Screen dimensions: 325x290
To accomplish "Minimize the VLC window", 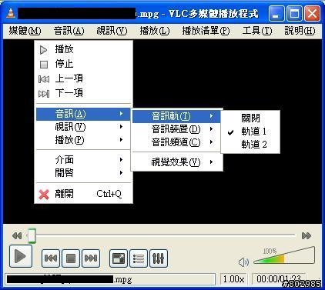I will [x=276, y=13].
